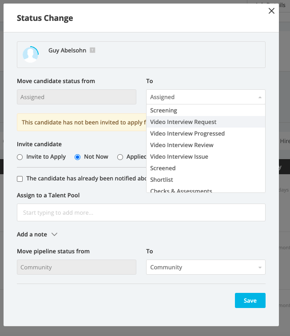Select Video Interview Review status
The width and height of the screenshot is (290, 336).
(x=182, y=145)
